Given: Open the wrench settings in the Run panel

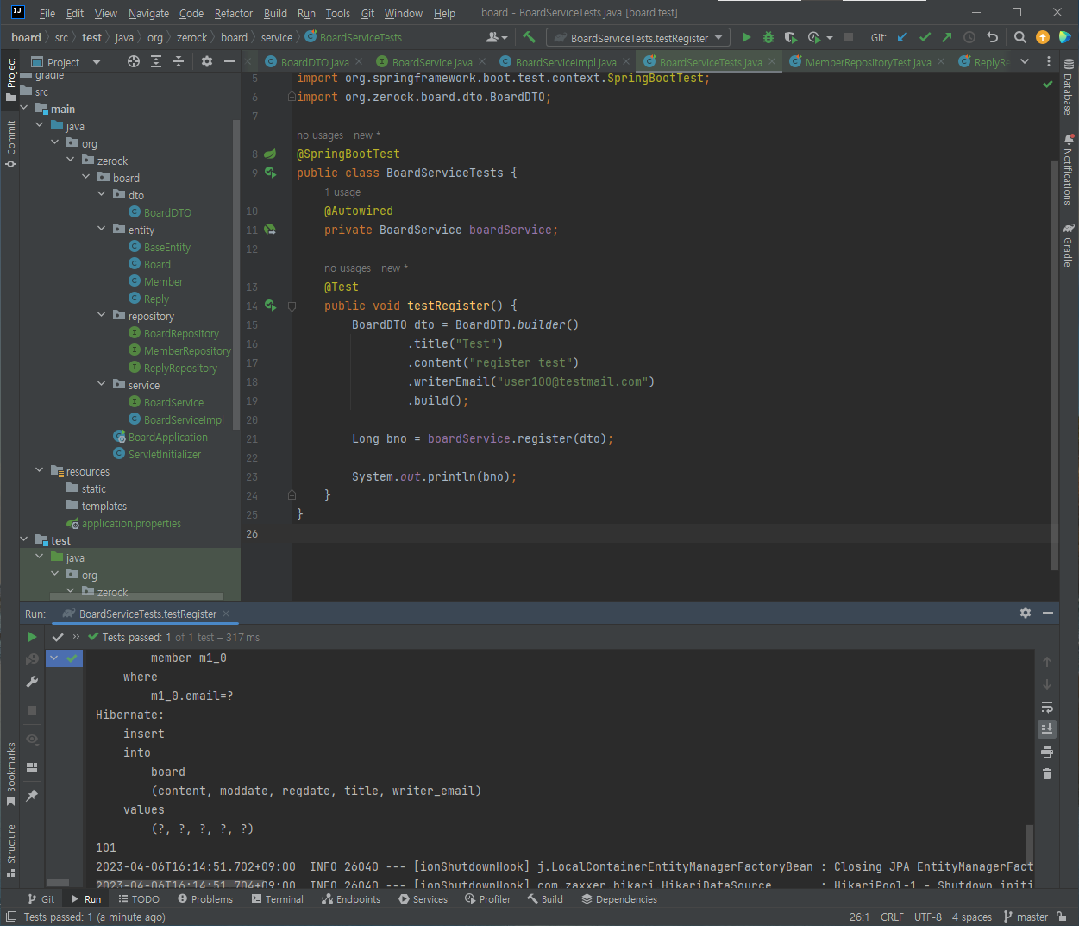Looking at the screenshot, I should pos(32,682).
